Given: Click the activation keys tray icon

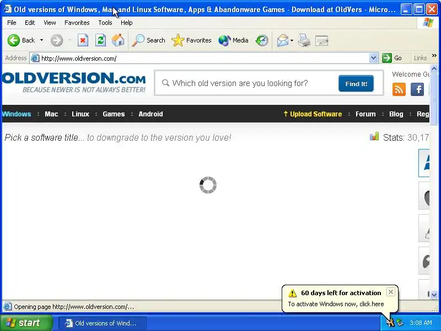Looking at the screenshot, I should tap(390, 323).
